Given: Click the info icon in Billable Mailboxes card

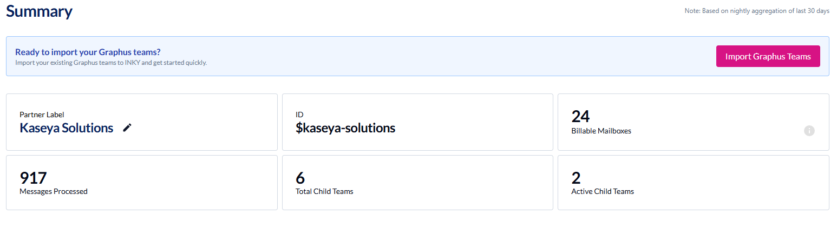Looking at the screenshot, I should (x=809, y=131).
